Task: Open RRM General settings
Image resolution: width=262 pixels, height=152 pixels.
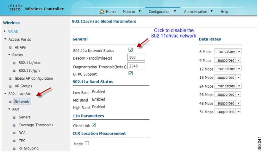Action: pyautogui.click(x=25, y=117)
